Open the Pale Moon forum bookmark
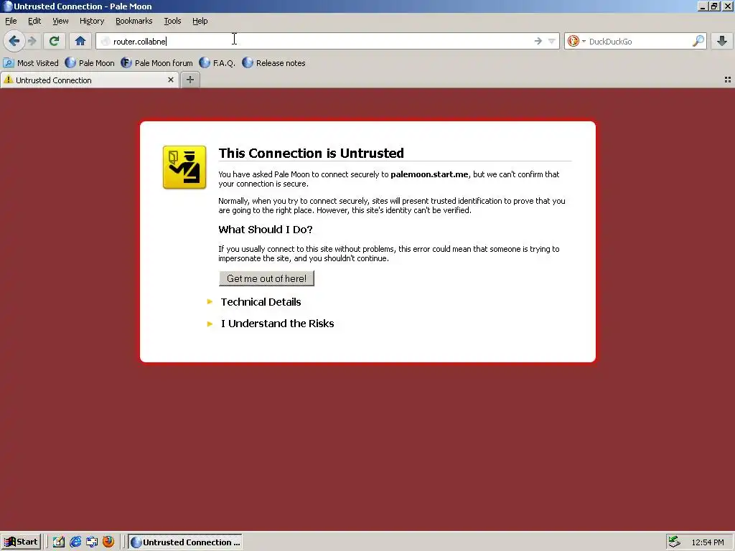Image resolution: width=735 pixels, height=551 pixels. tap(156, 63)
